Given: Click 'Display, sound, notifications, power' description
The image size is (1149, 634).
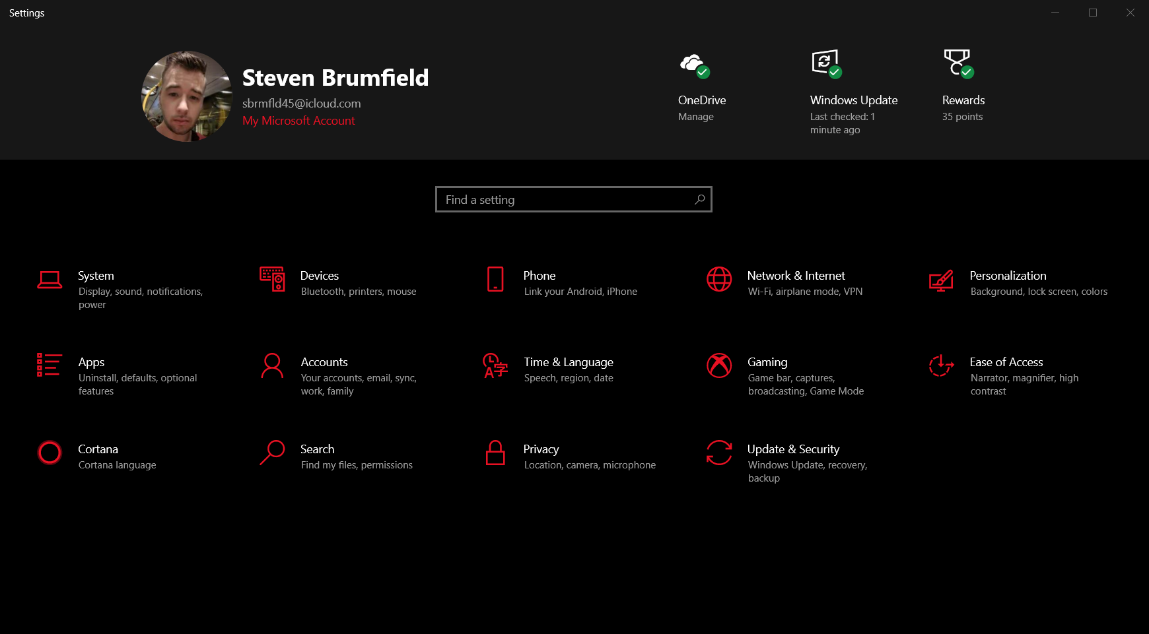Looking at the screenshot, I should coord(141,298).
